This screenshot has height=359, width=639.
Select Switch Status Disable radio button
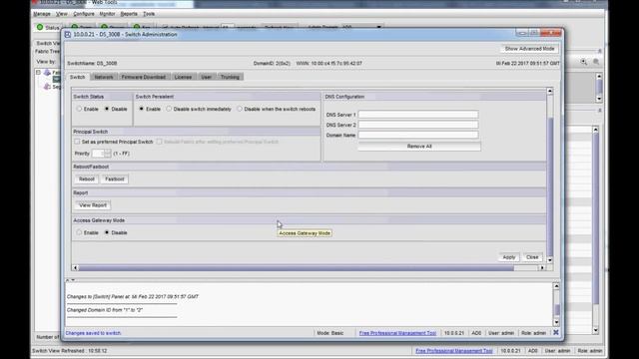107,109
